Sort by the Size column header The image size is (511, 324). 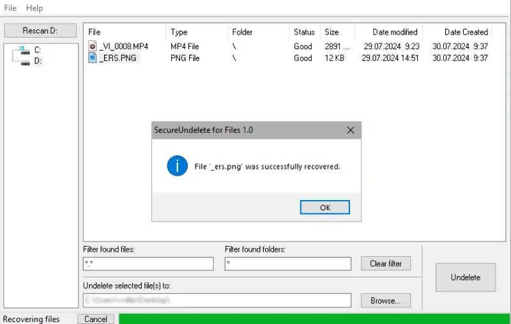click(332, 32)
